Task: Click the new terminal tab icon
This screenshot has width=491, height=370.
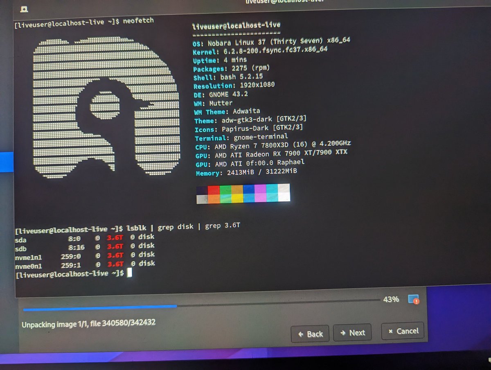Action: tap(24, 8)
